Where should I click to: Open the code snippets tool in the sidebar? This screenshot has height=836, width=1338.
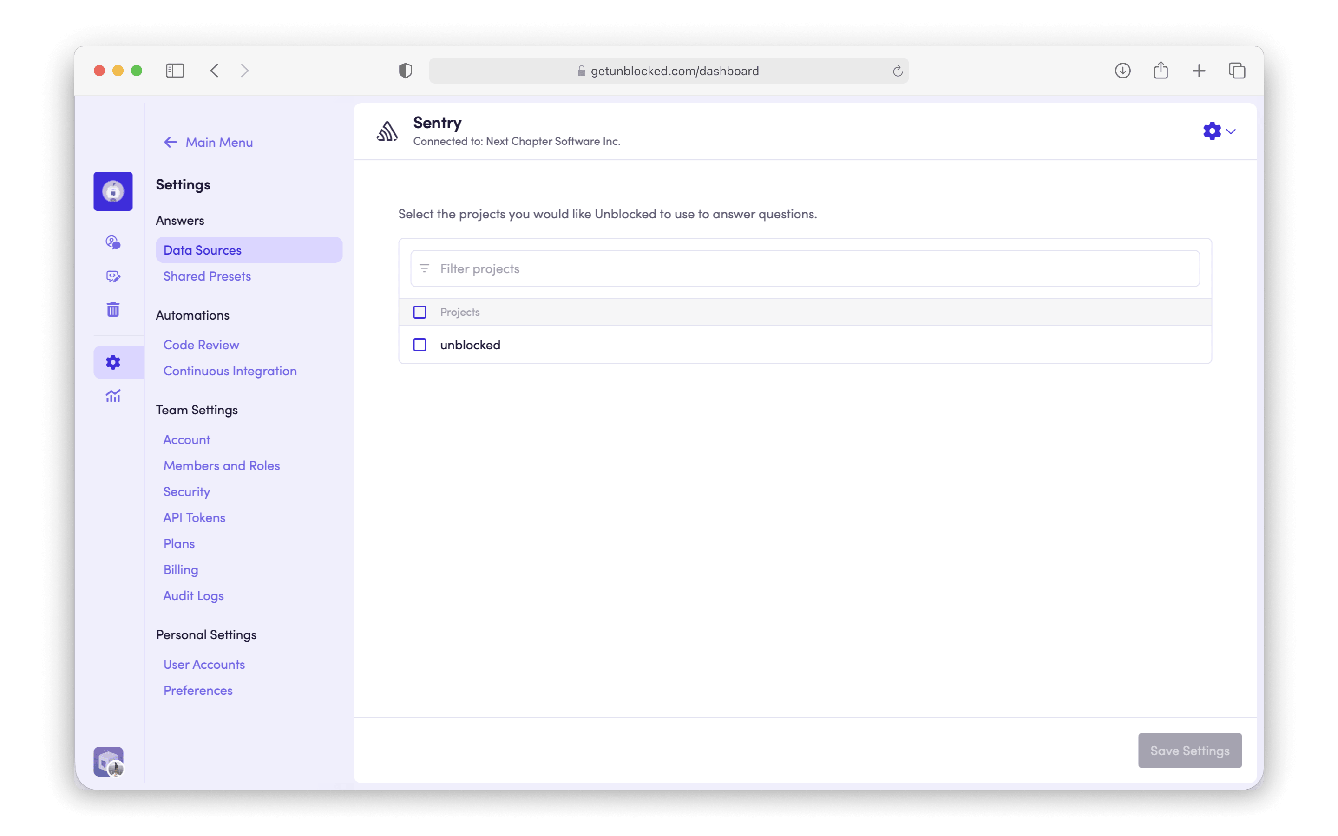coord(113,276)
